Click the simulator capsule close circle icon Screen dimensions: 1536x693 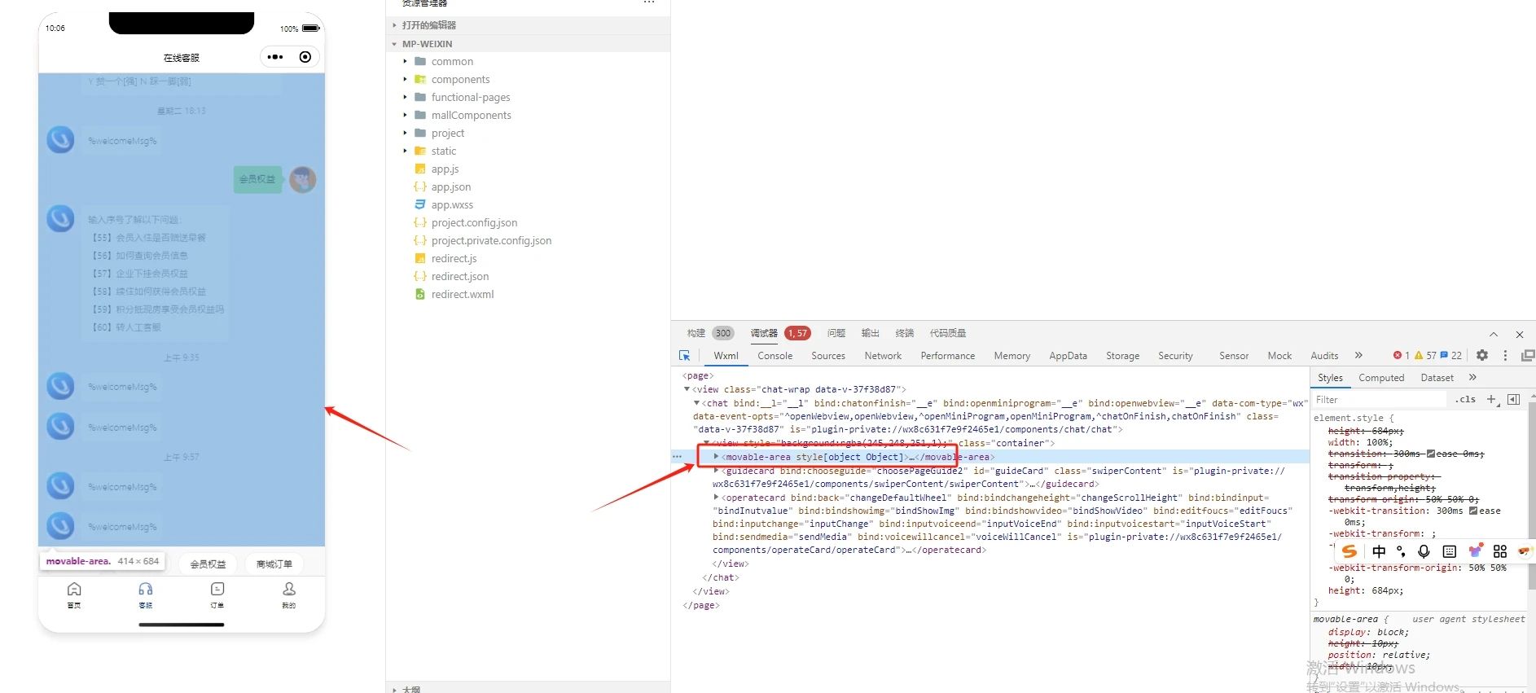[x=305, y=57]
